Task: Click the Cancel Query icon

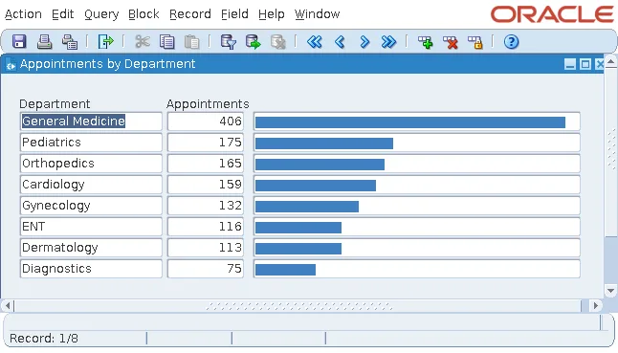Action: point(277,41)
